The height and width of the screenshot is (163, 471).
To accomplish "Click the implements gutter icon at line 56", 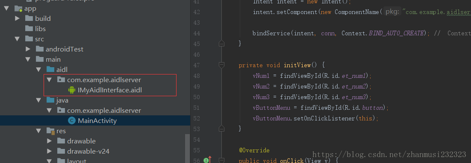I will [x=207, y=160].
